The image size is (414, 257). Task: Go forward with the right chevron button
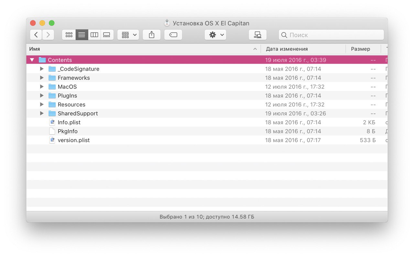coord(48,35)
